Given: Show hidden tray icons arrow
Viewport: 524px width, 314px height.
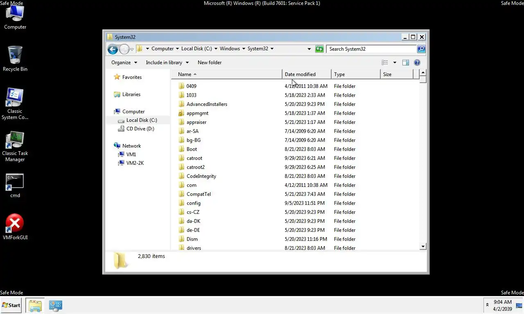Looking at the screenshot, I should (487, 305).
